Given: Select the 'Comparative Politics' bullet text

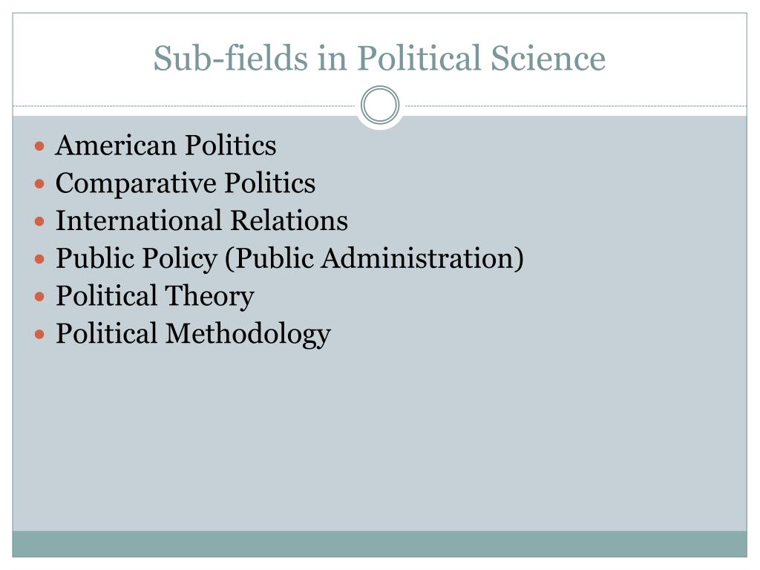Looking at the screenshot, I should pos(185,183).
